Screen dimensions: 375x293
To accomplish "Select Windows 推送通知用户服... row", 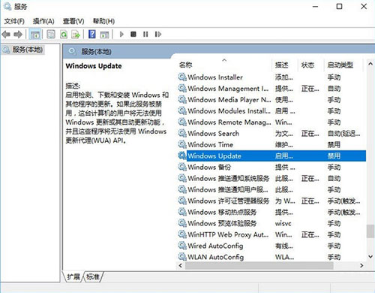I will (271, 189).
